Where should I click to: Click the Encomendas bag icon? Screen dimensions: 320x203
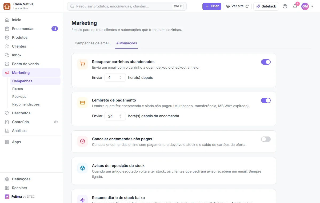pos(7,29)
